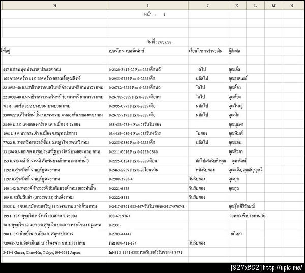
Task: Click phone cell '038-671976 /'
Action: [148, 216]
